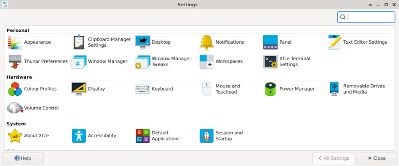Screen dimensions: 399x166
Task: Open the Accessibility icon
Action: tap(78, 136)
